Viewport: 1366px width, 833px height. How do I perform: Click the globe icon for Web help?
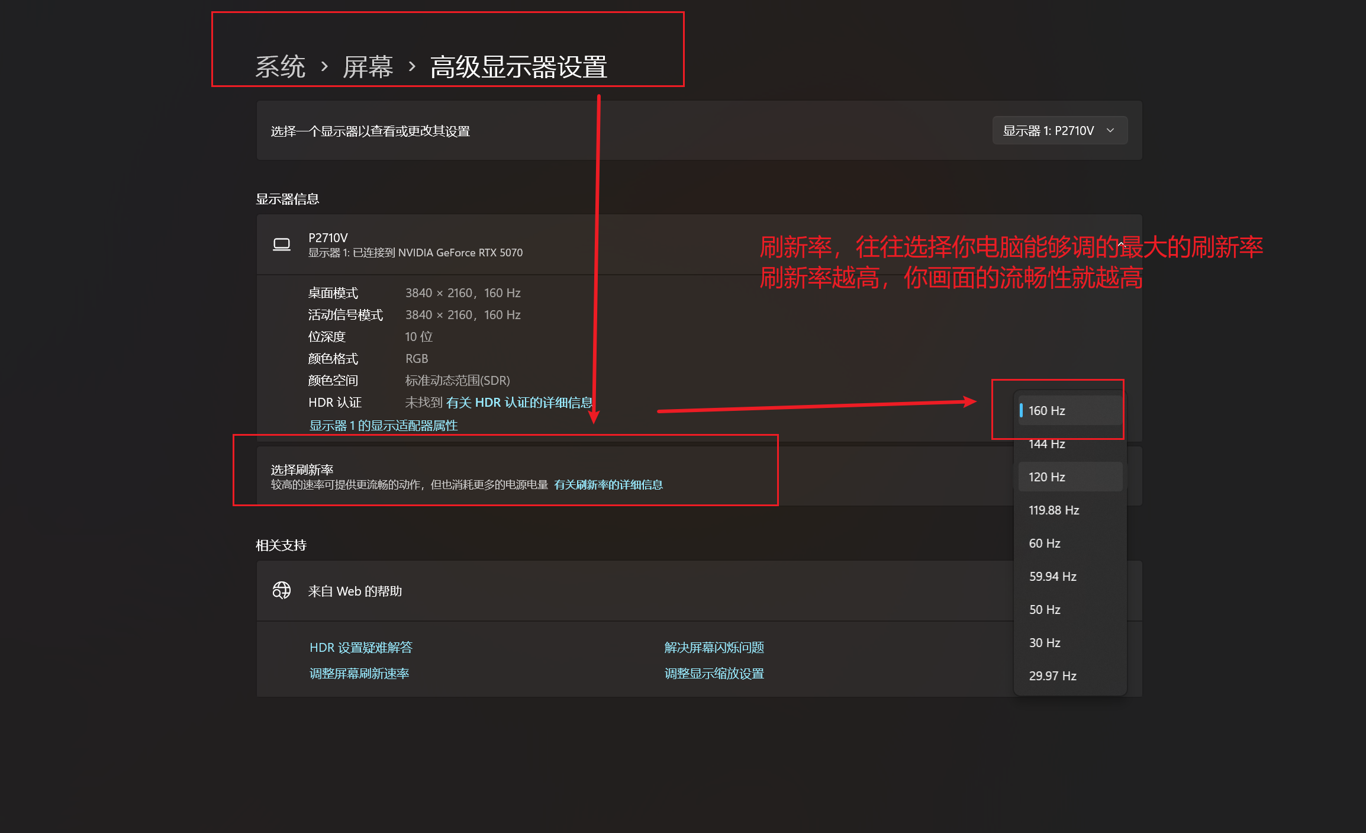click(282, 590)
